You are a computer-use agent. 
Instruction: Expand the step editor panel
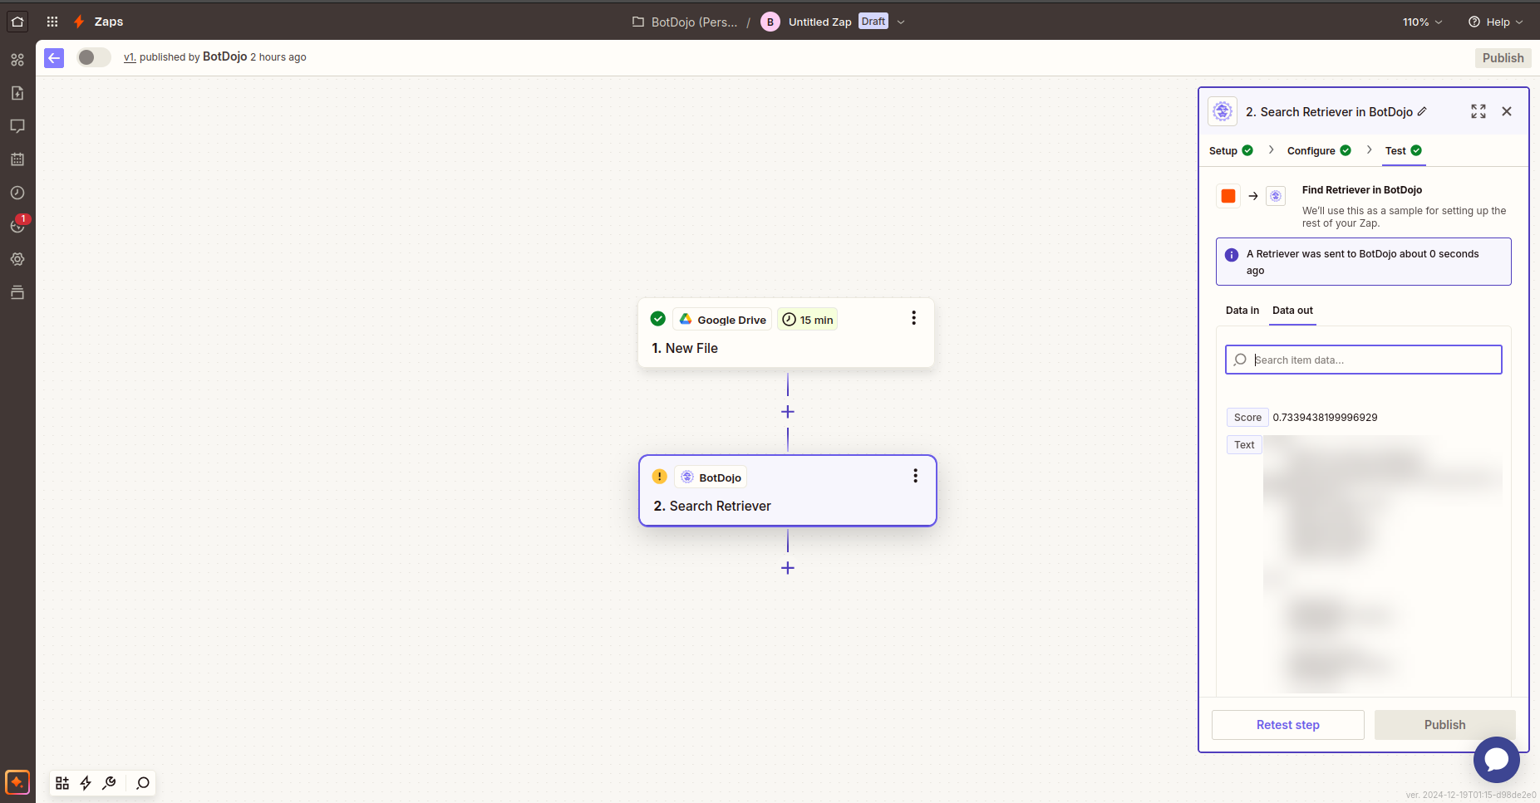pos(1478,111)
